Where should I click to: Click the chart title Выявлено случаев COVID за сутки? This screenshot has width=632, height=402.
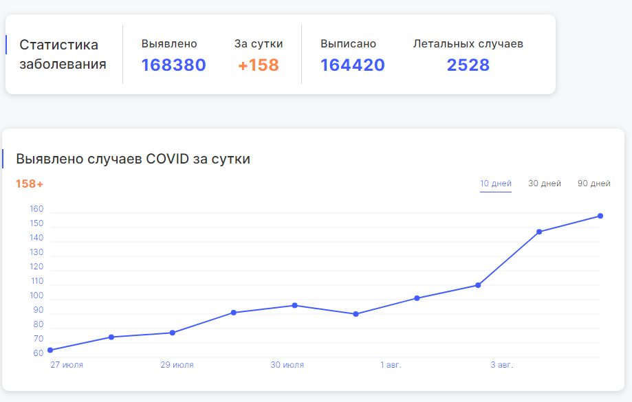pyautogui.click(x=133, y=159)
